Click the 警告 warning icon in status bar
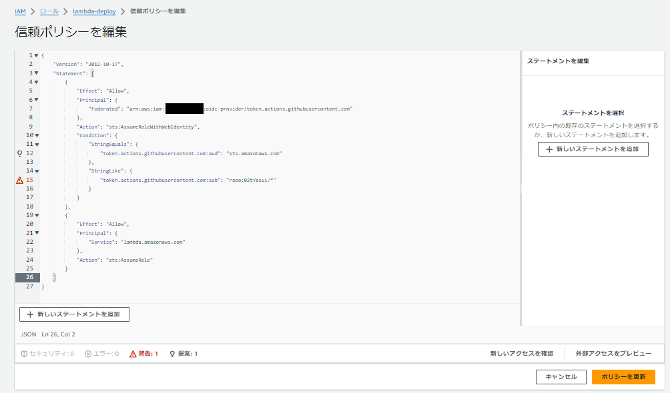Viewport: 670px width, 393px height. (x=132, y=353)
